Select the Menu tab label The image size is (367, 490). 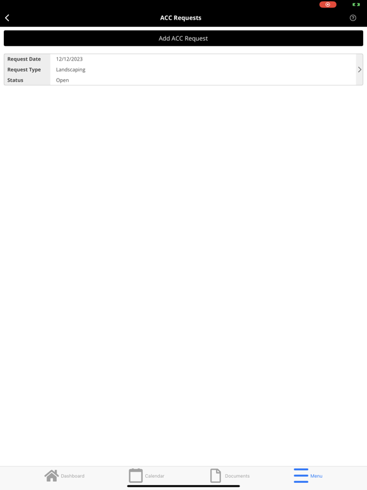[x=316, y=476]
